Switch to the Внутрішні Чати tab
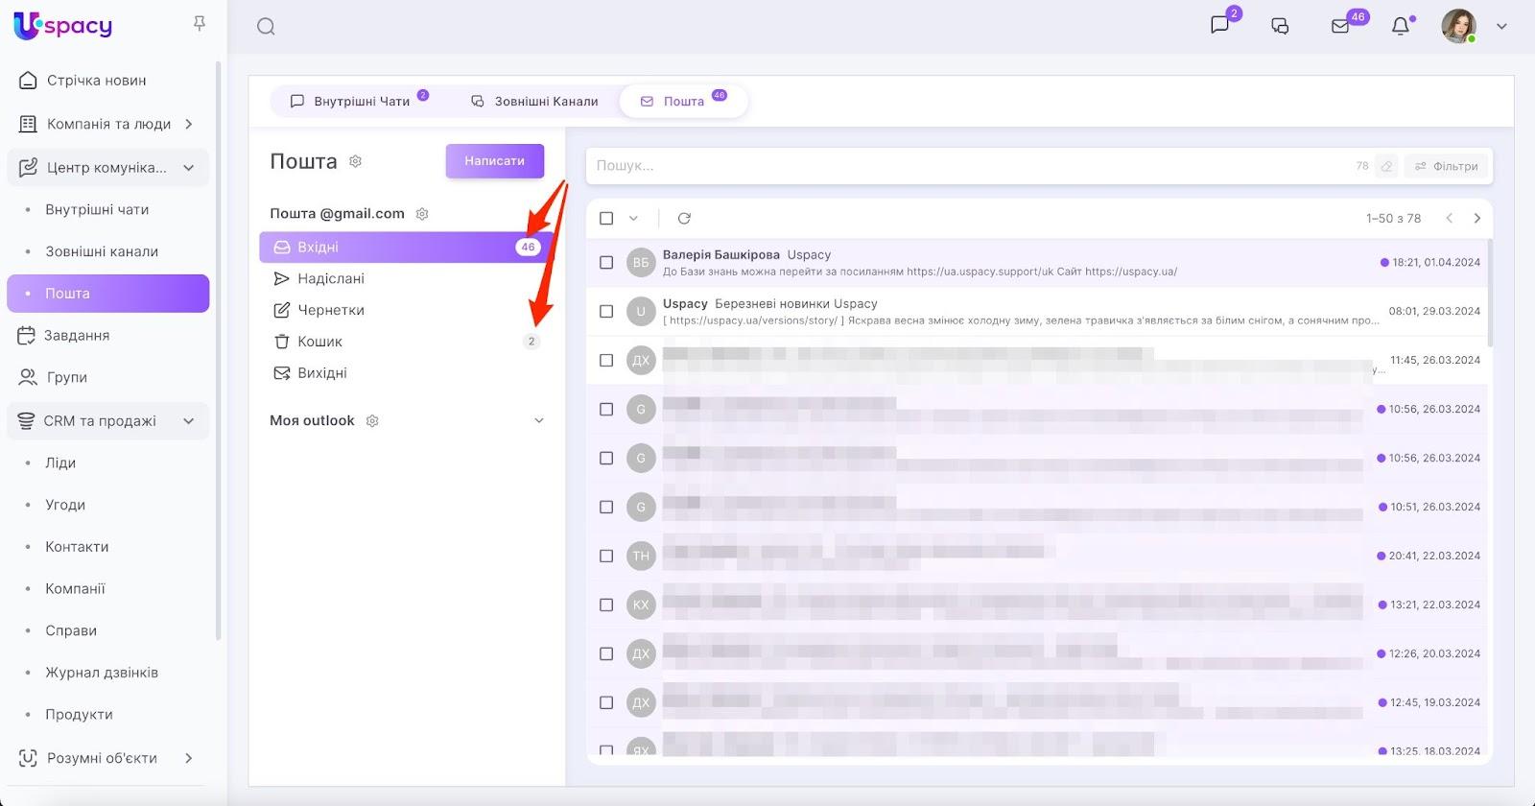 point(350,101)
